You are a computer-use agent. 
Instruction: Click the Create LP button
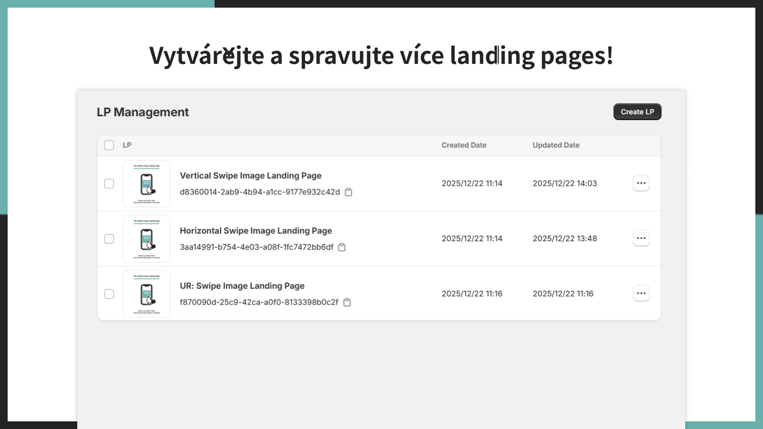point(637,111)
